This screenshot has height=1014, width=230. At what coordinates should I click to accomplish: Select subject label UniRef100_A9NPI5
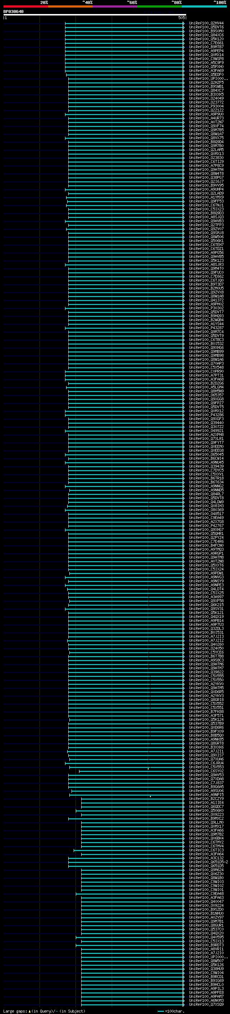point(206,795)
